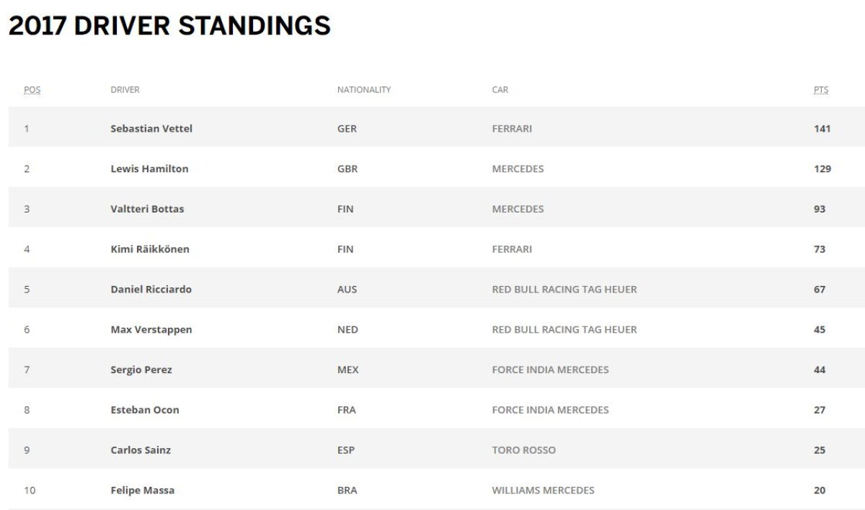The height and width of the screenshot is (510, 865).
Task: Open Red Bull Racing TAG Heuer for Ricciardo
Action: coord(564,290)
